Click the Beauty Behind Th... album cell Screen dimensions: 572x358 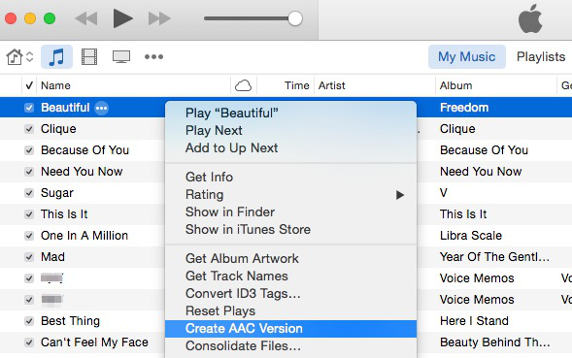494,342
